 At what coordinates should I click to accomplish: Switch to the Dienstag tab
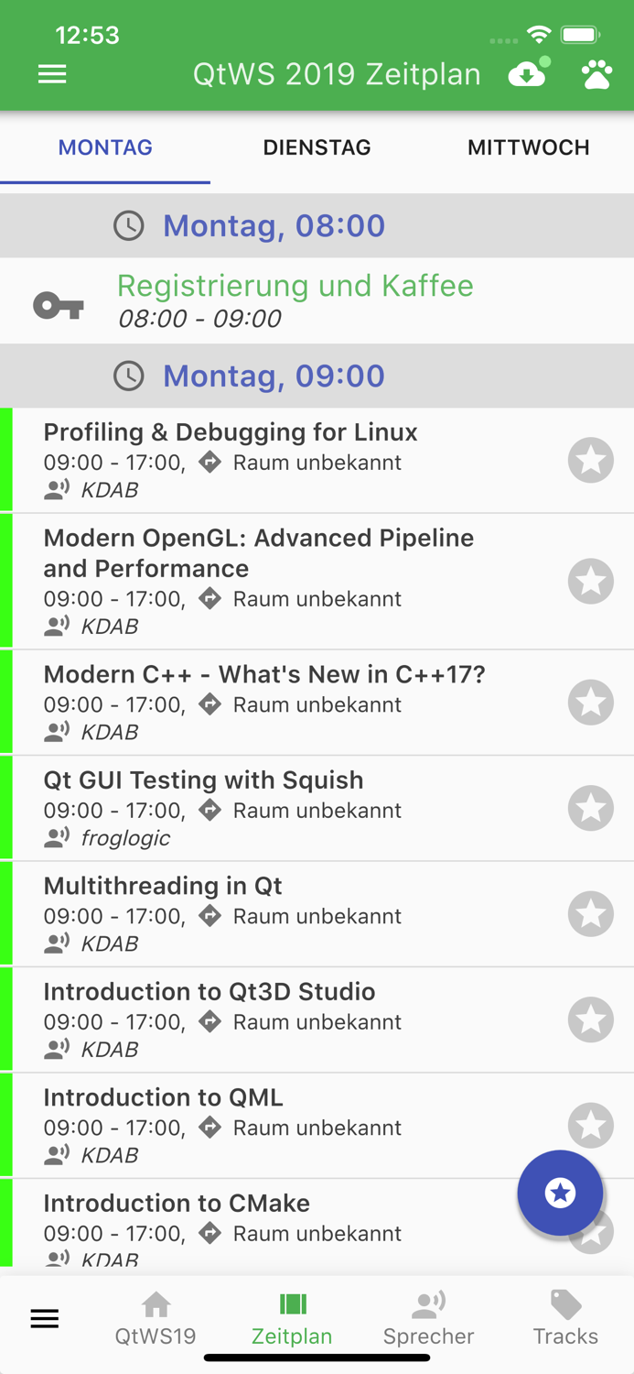(x=317, y=147)
